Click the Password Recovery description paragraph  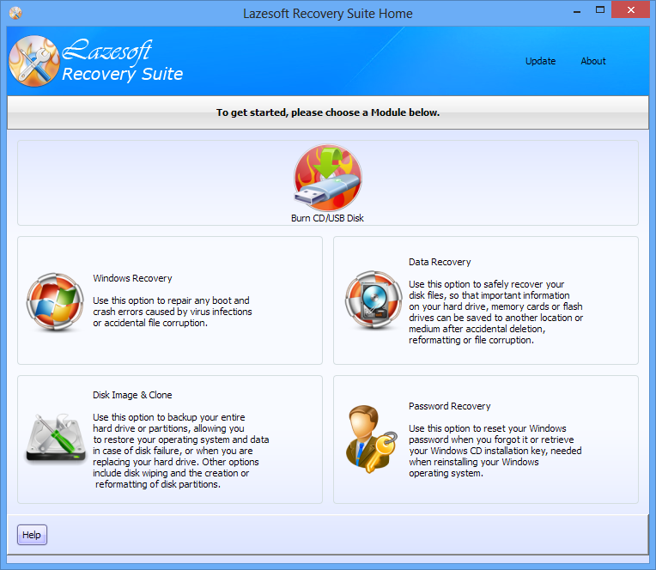[x=495, y=451]
